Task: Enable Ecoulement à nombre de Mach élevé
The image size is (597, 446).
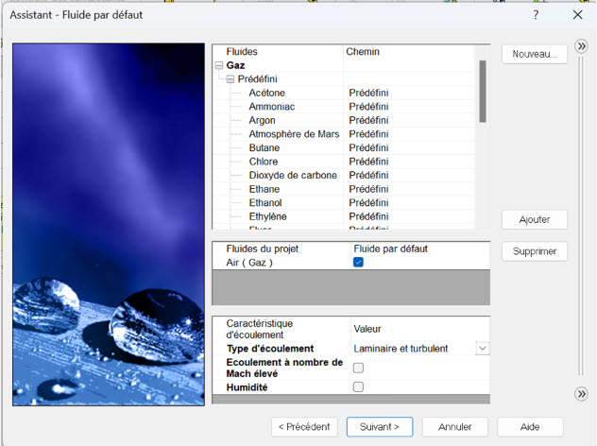Action: (358, 368)
